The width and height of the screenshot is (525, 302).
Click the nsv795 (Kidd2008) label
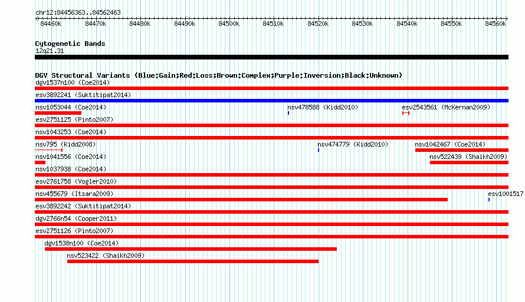click(65, 144)
